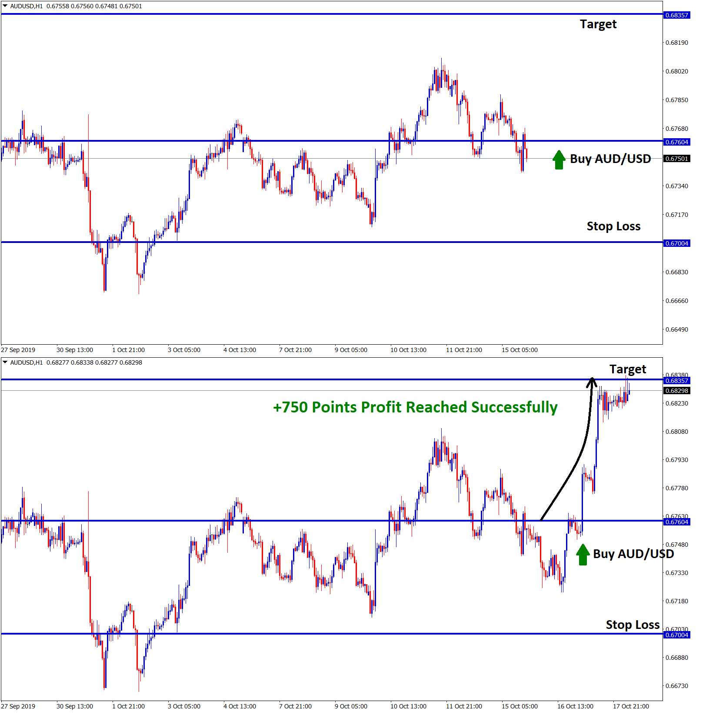The image size is (706, 718).
Task: Click the 0.67850 price axis value
Action: click(677, 100)
